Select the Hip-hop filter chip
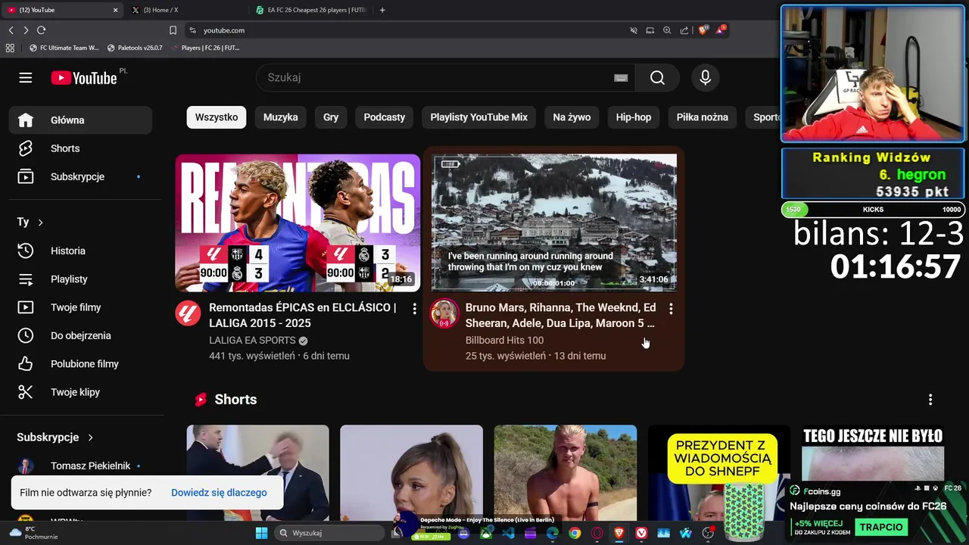The width and height of the screenshot is (969, 545). [634, 117]
